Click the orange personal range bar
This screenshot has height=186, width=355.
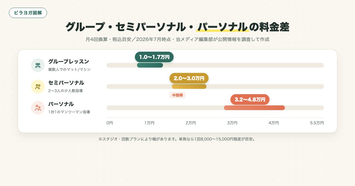click(254, 108)
